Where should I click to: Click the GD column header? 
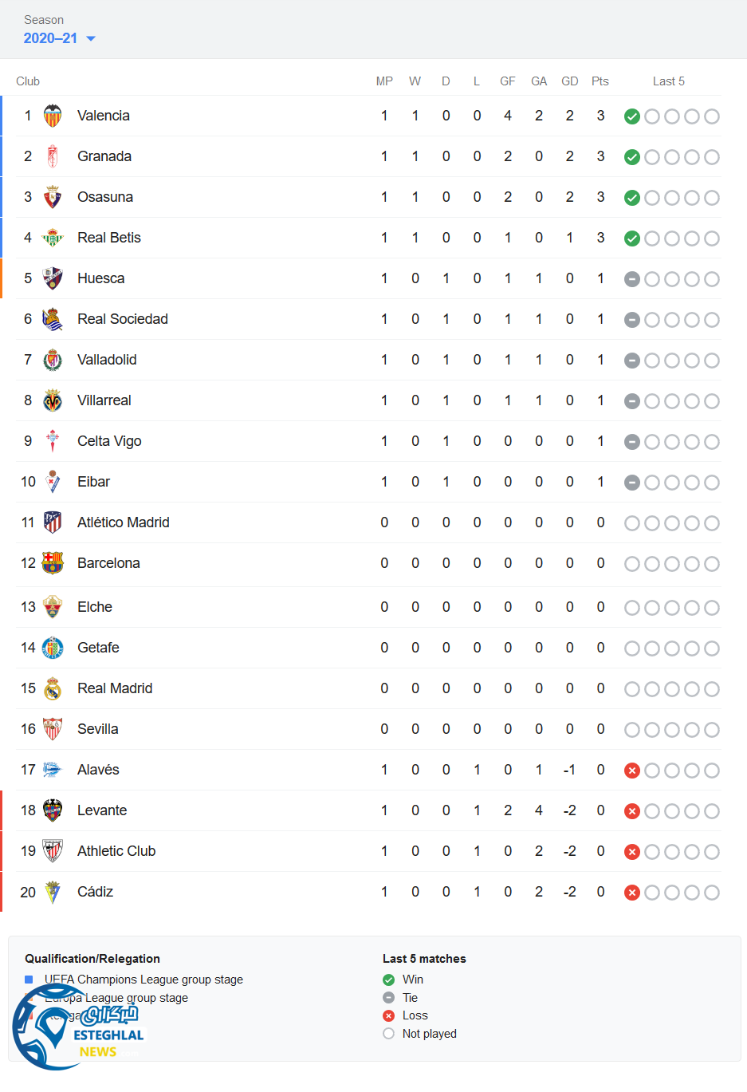tap(569, 81)
